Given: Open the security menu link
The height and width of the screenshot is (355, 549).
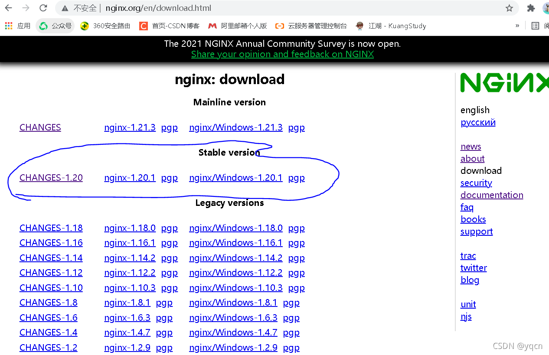Looking at the screenshot, I should click(x=476, y=183).
